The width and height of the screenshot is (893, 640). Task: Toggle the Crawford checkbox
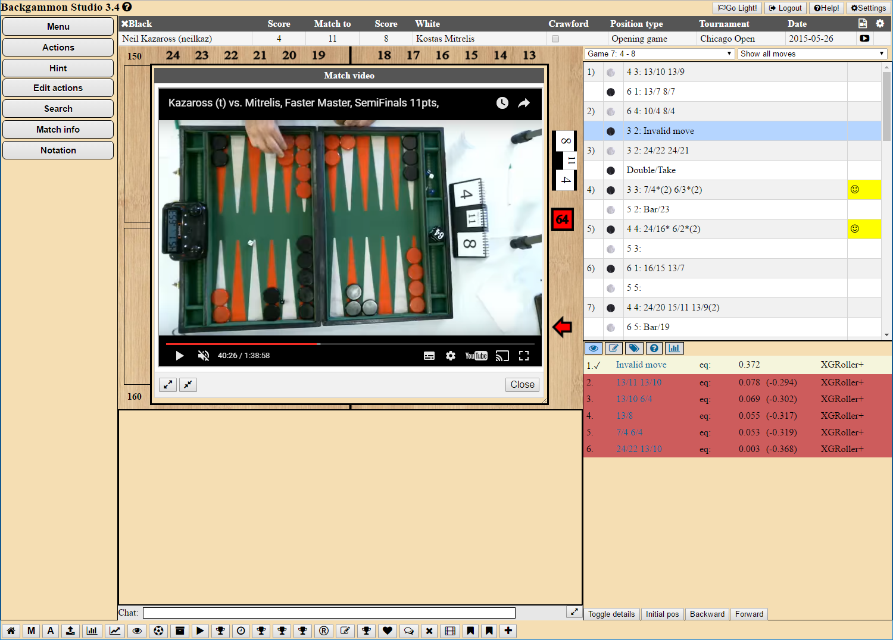click(x=555, y=39)
